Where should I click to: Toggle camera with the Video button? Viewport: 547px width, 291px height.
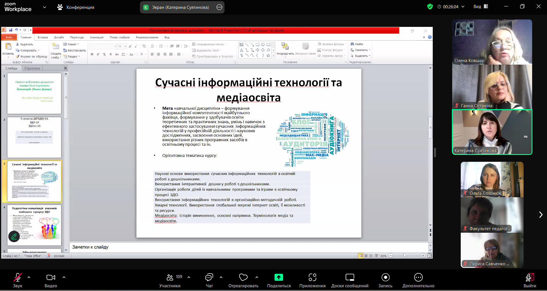[x=51, y=280]
